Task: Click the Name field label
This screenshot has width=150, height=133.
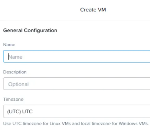Action: (x=9, y=45)
